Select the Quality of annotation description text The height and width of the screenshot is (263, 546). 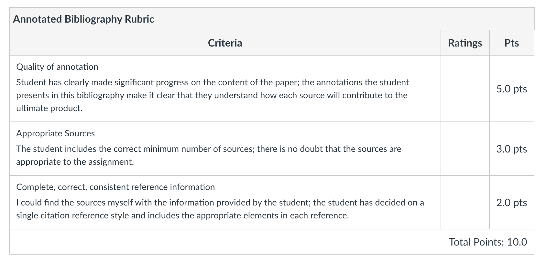[213, 95]
